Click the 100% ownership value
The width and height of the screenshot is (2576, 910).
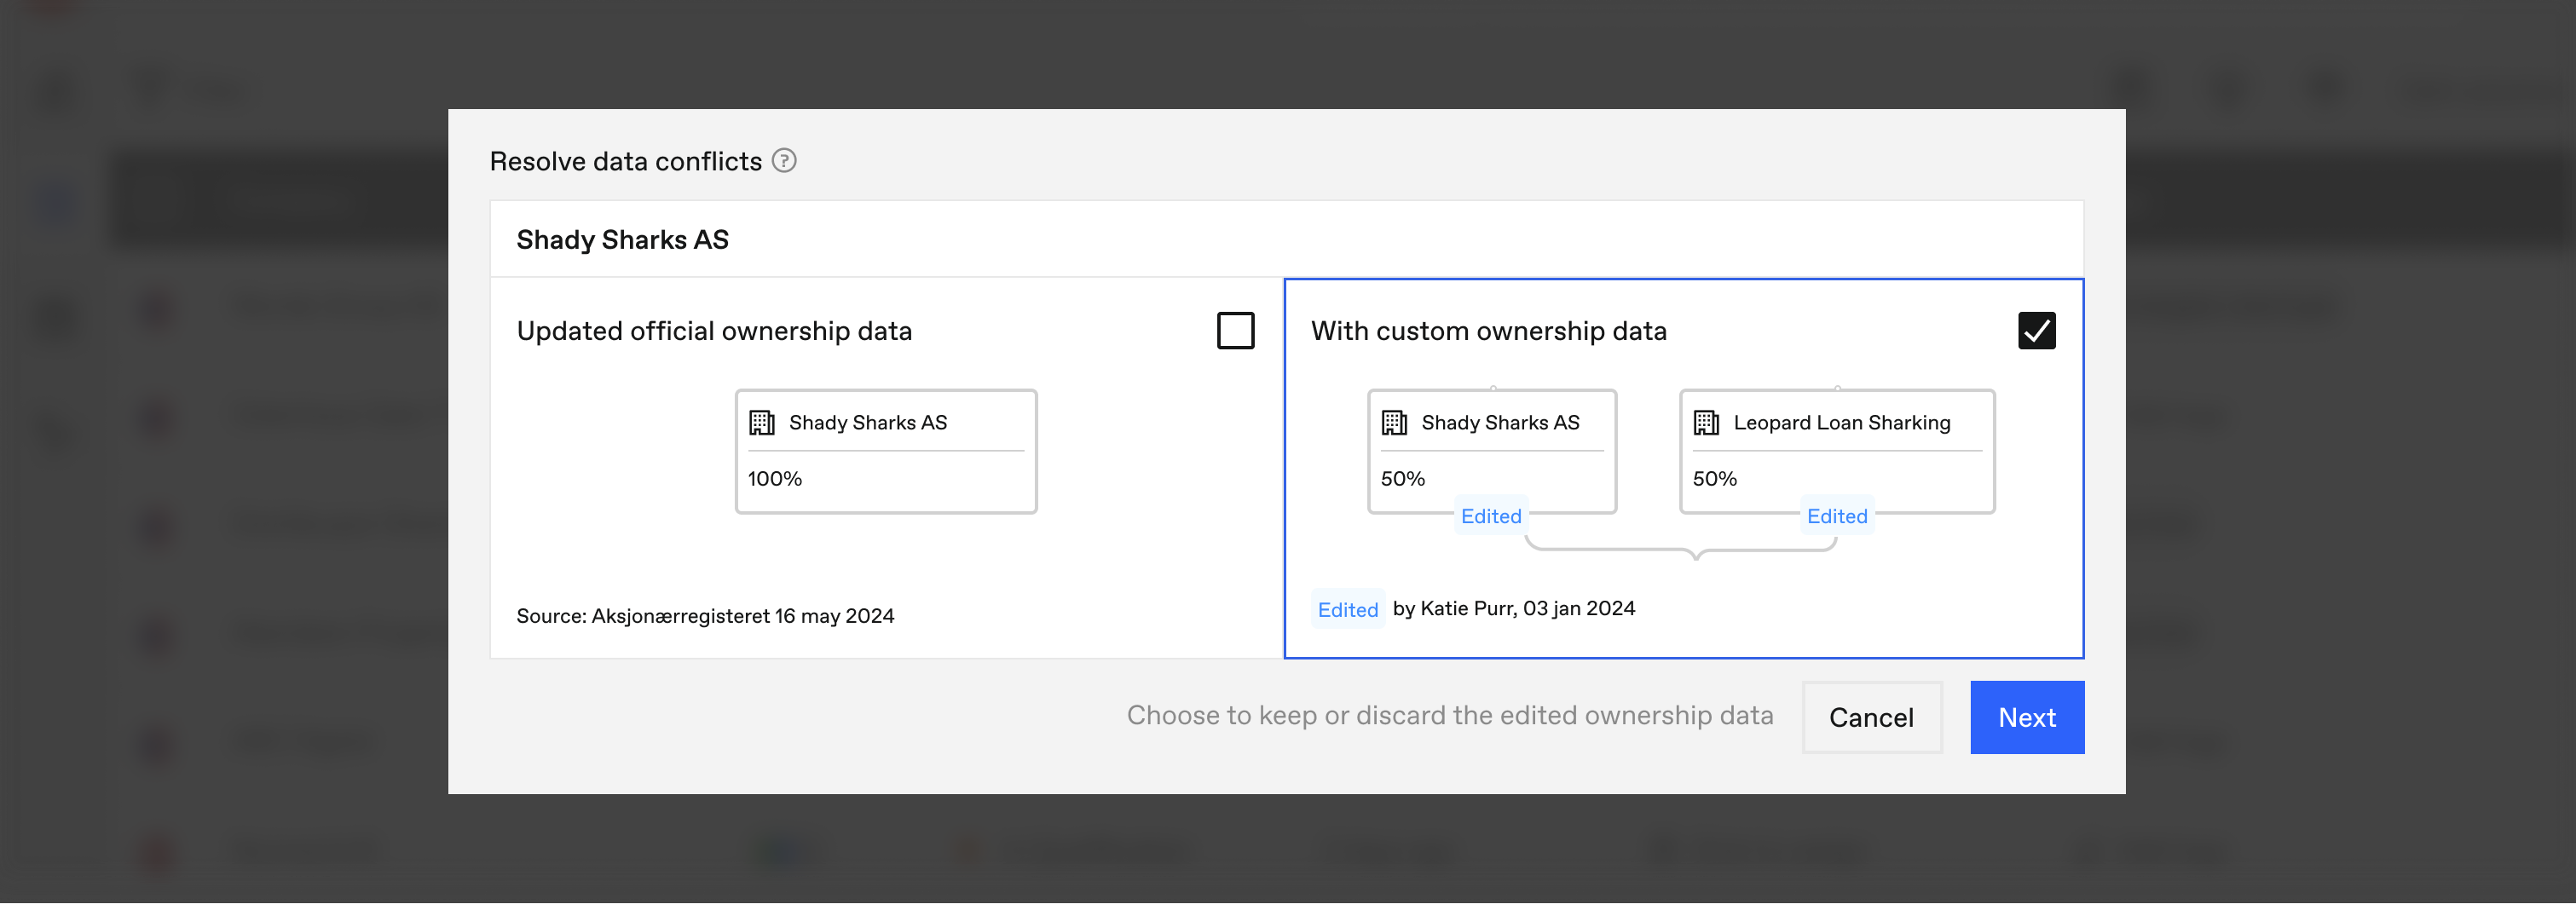tap(774, 479)
